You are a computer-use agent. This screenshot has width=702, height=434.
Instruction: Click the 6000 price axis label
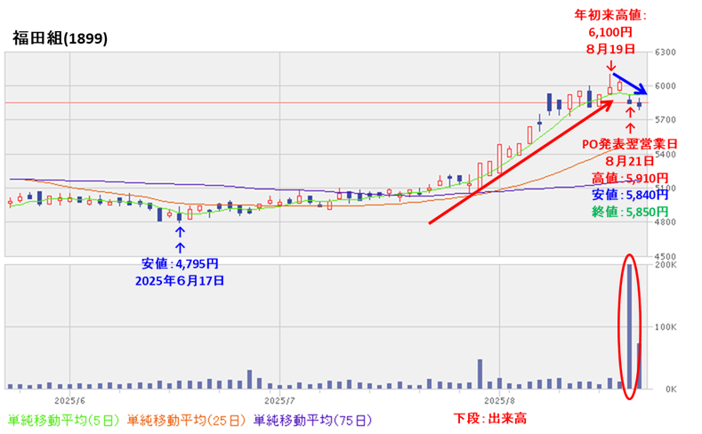666,86
